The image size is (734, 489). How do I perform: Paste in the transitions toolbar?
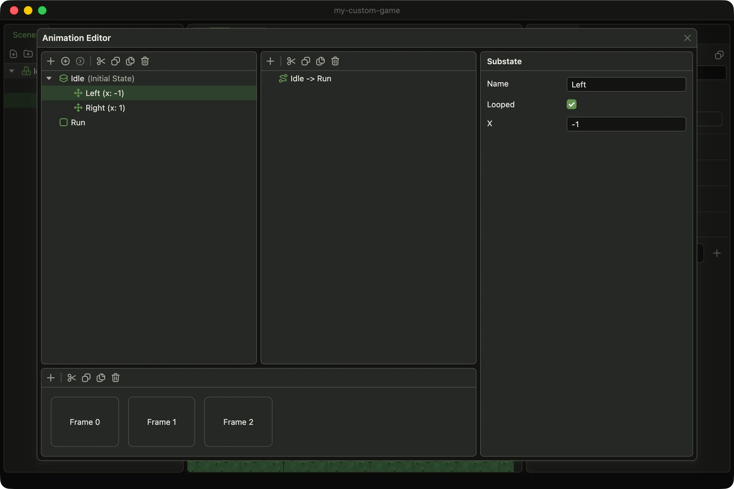click(x=320, y=61)
